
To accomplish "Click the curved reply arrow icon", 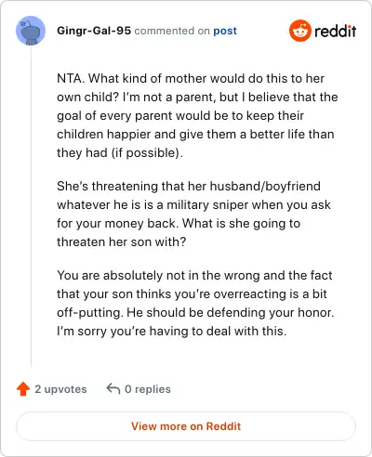I will [113, 388].
